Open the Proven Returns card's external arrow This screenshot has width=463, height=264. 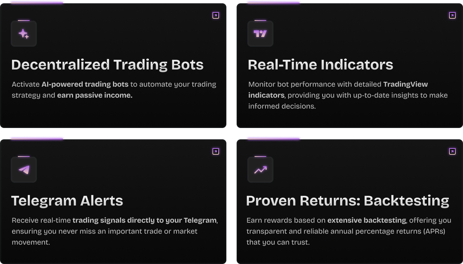[x=452, y=151]
